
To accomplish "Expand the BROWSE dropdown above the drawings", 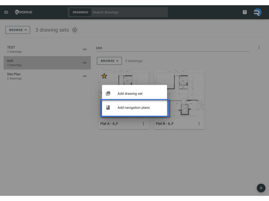I will 109,61.
